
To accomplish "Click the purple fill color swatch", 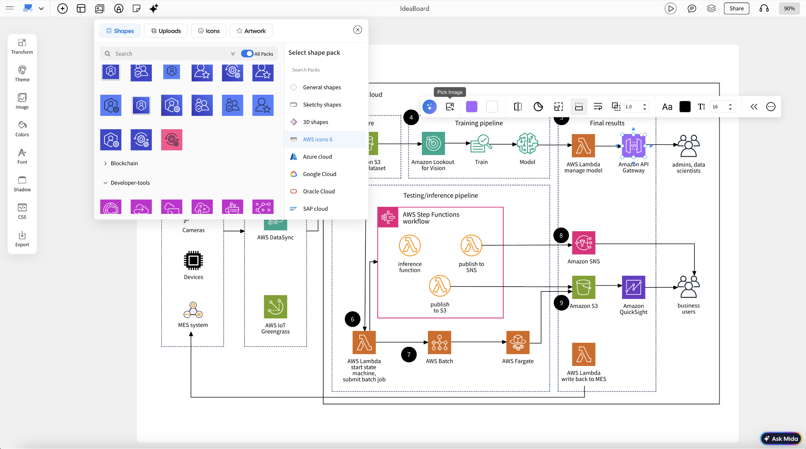I will click(471, 107).
